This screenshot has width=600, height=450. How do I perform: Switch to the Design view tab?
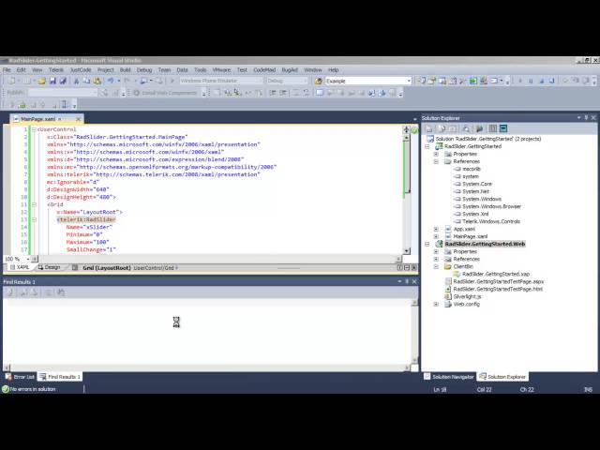[50, 267]
